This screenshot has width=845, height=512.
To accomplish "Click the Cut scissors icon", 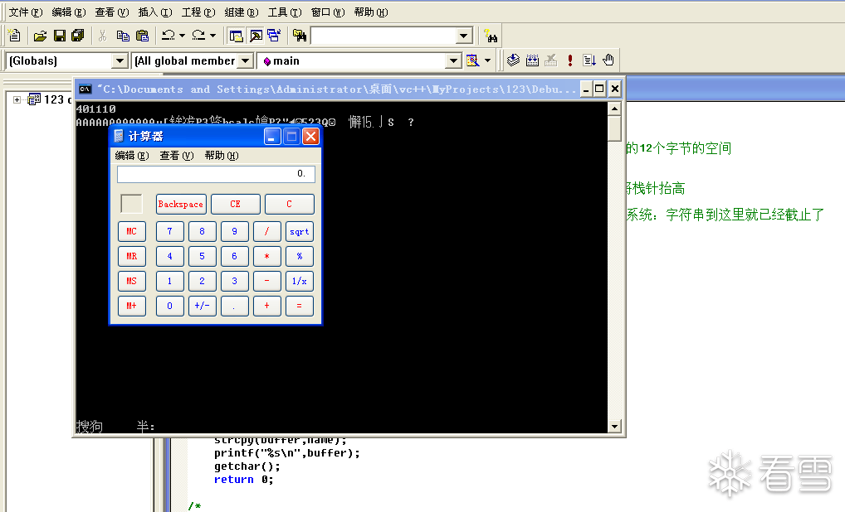I will pos(102,36).
